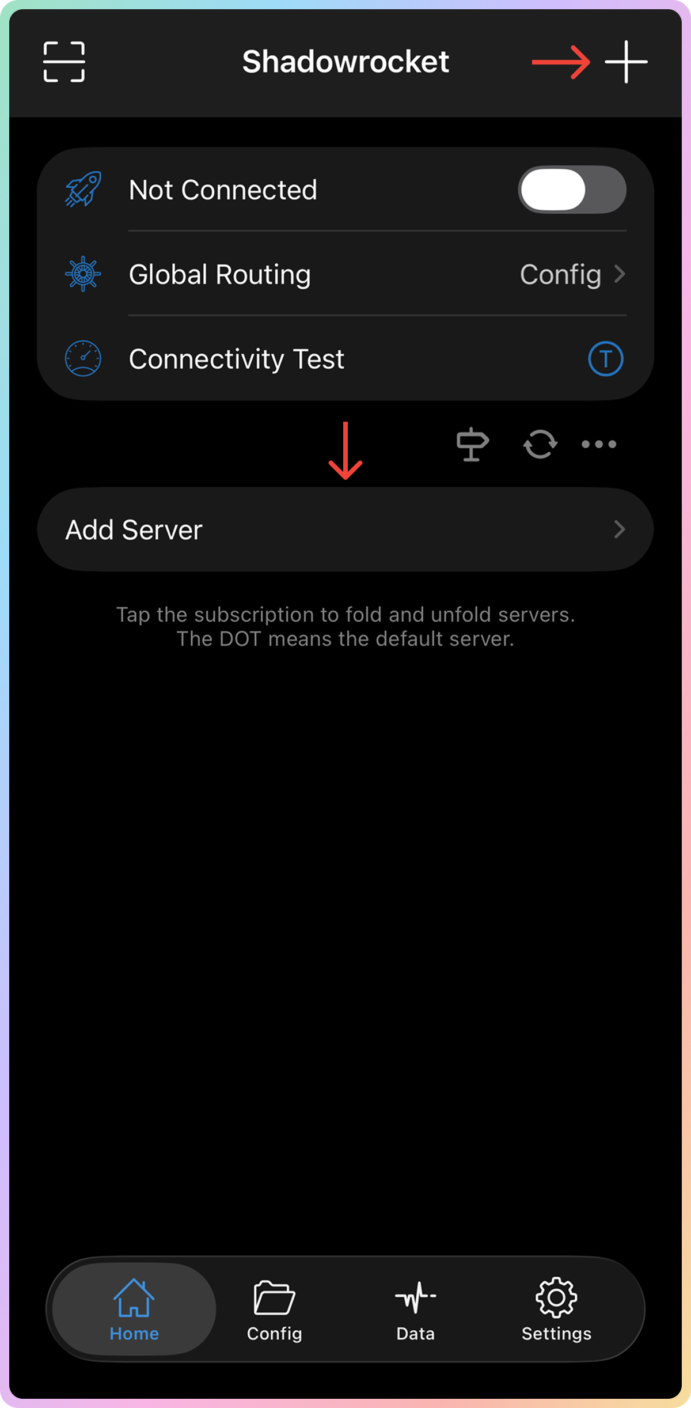Click the Shadowrocket title text
Screen dimensions: 691x1408
[345, 62]
